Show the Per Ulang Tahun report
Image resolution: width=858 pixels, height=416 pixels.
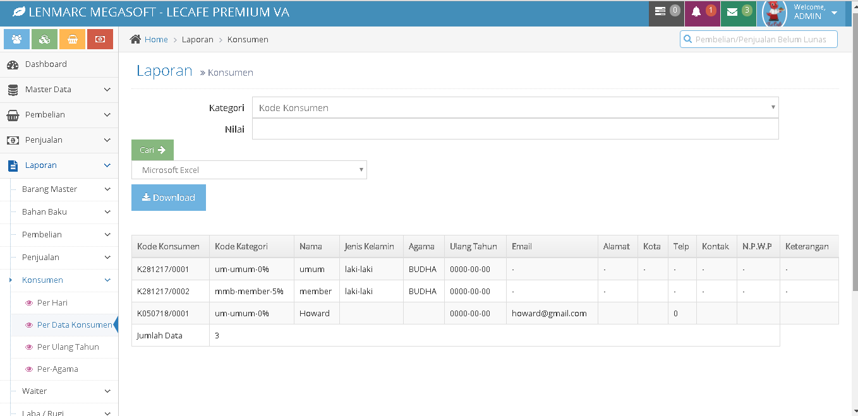(x=68, y=347)
